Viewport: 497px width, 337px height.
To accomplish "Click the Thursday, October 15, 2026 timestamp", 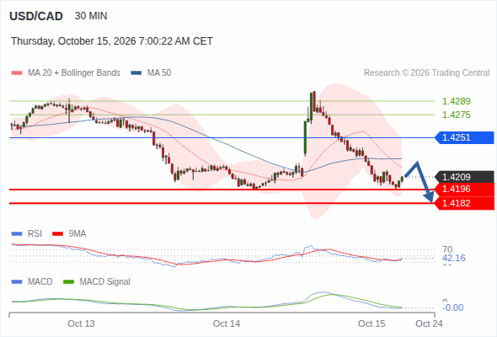I will [x=112, y=41].
